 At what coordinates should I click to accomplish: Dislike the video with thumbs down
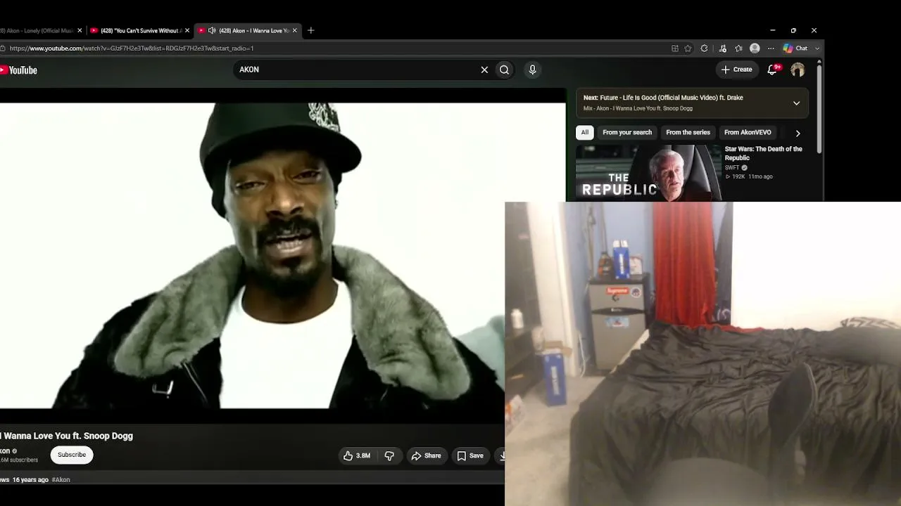tap(389, 455)
